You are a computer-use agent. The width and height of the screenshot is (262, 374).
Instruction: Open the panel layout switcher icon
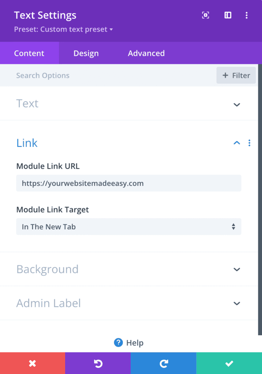(x=228, y=15)
